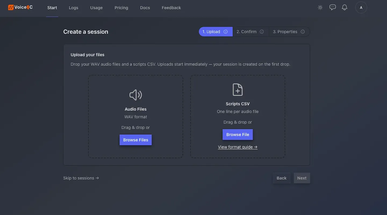
Task: Open the Docs tab
Action: [145, 8]
